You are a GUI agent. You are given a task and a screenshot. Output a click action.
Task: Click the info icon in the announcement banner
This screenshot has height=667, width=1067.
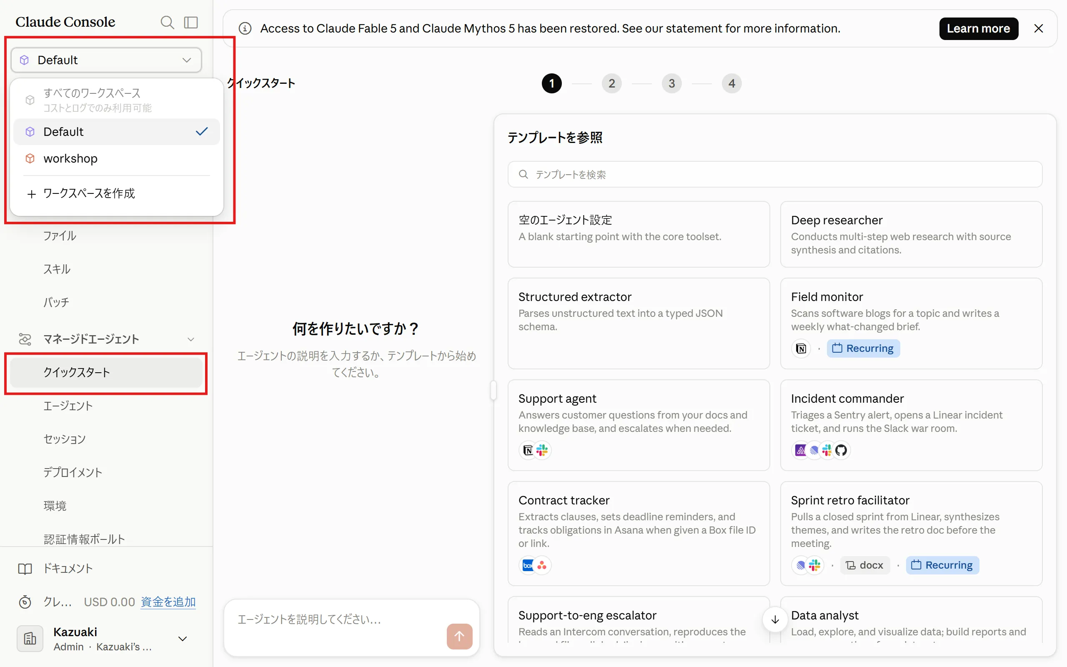point(245,29)
